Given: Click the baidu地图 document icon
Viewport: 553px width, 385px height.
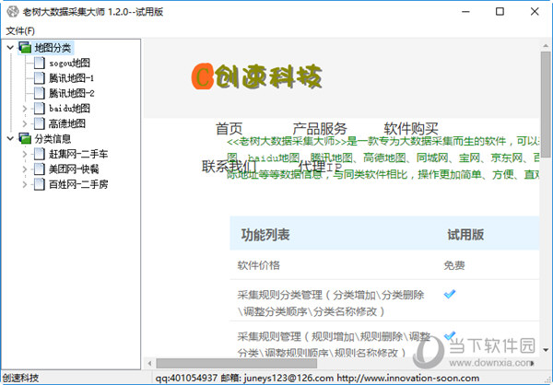Looking at the screenshot, I should [x=39, y=109].
